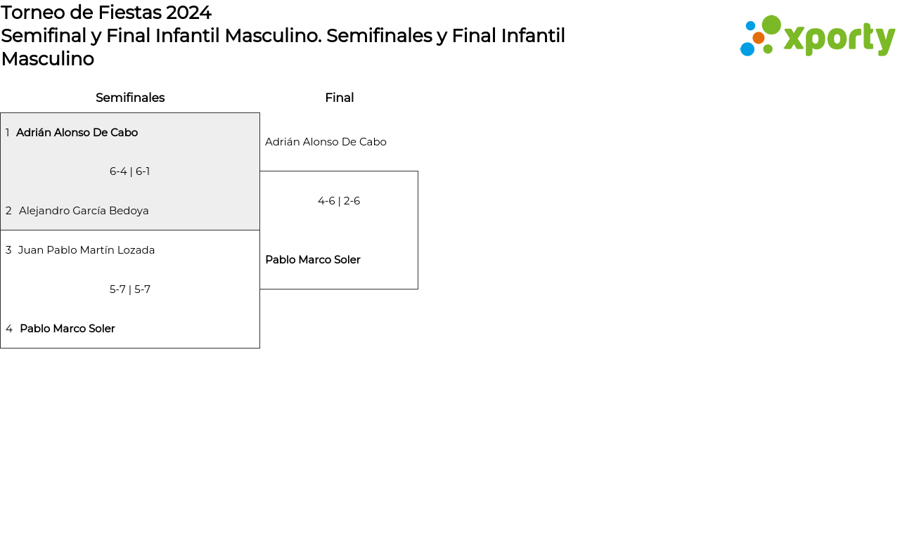Viewport: 900px width, 534px height.
Task: Click the 6-4 | 6-1 semifinal score
Action: point(129,171)
